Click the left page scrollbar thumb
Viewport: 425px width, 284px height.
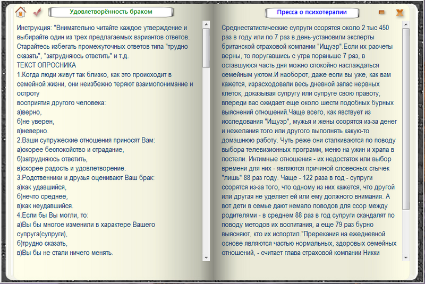click(206, 48)
